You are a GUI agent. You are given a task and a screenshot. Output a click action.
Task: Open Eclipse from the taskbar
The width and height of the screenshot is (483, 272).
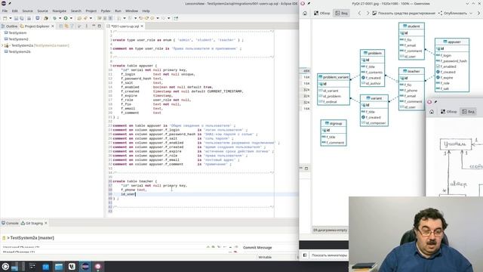pos(85,267)
